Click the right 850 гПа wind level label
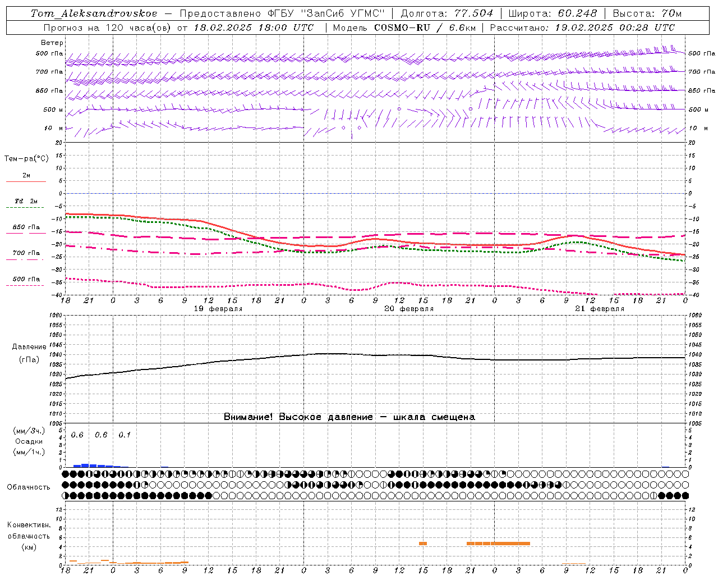 [702, 90]
